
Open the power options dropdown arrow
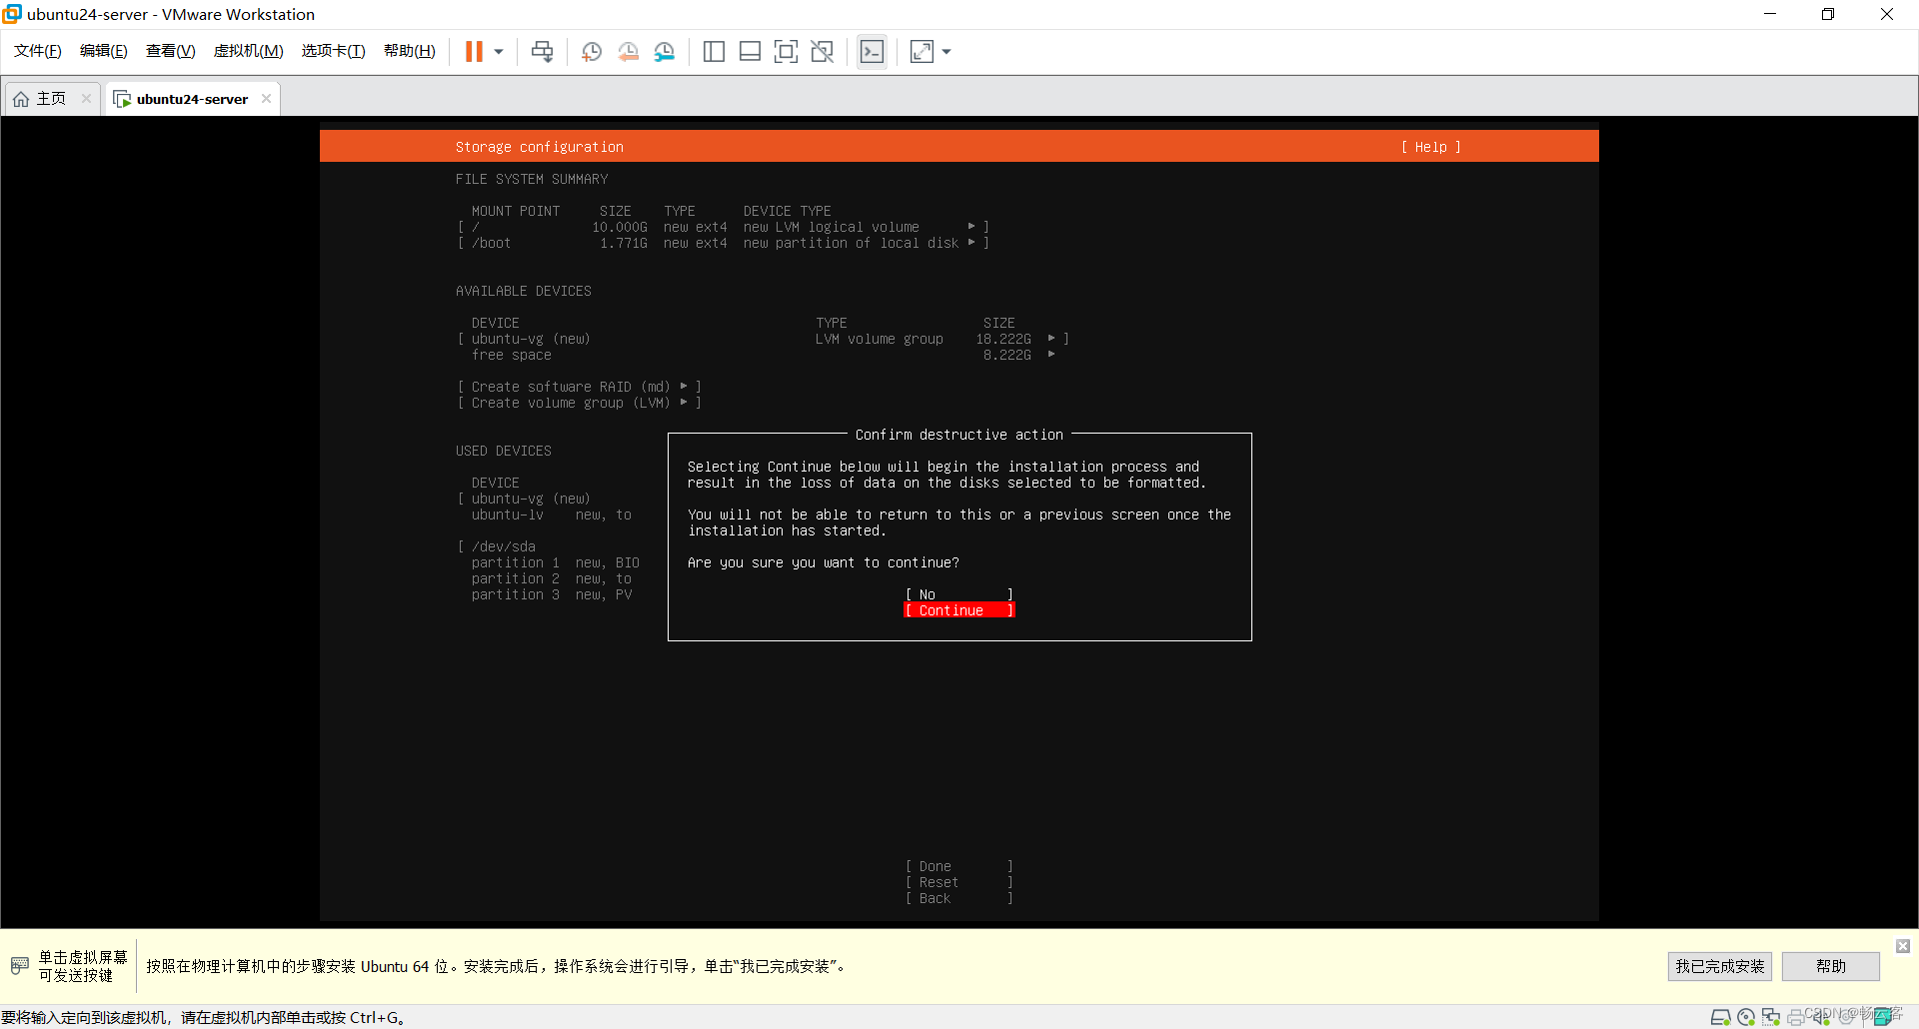click(x=499, y=52)
